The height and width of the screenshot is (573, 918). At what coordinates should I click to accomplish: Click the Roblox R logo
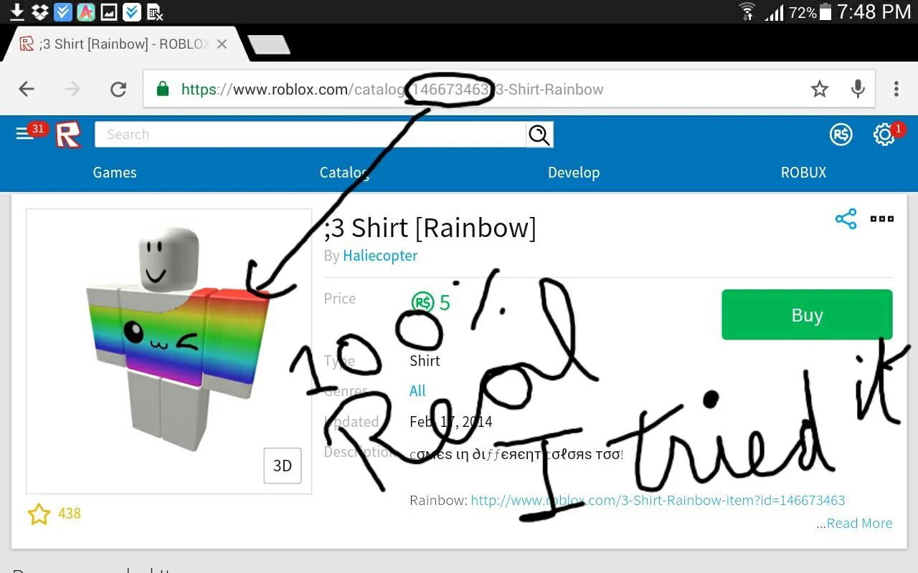pyautogui.click(x=68, y=135)
